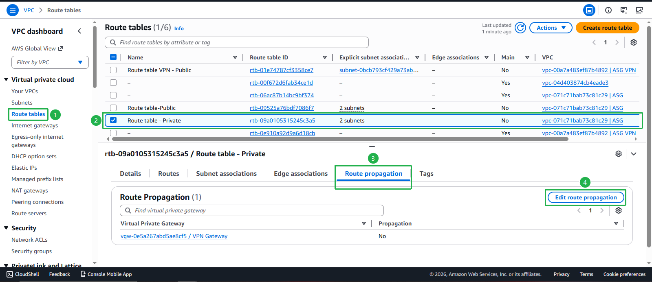Open the info help panel icon
The width and height of the screenshot is (652, 282).
click(608, 10)
